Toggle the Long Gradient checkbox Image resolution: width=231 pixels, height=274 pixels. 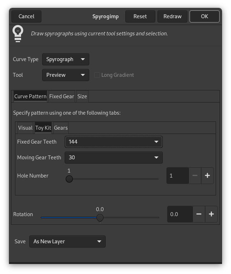[97, 75]
